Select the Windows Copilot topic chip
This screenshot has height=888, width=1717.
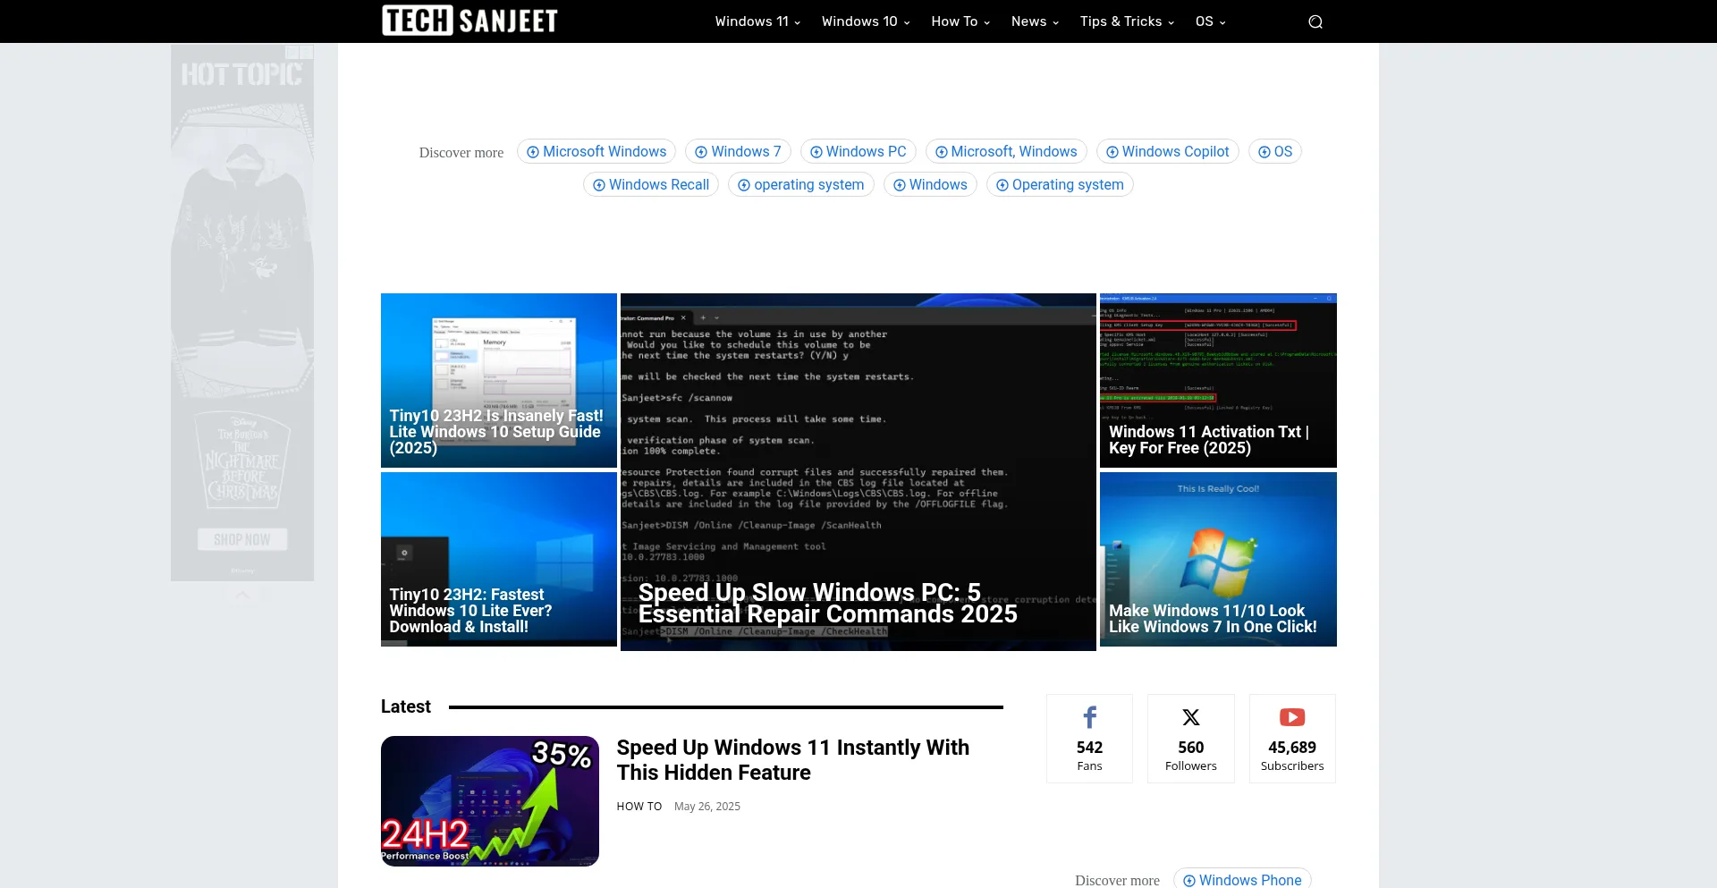(x=1167, y=152)
